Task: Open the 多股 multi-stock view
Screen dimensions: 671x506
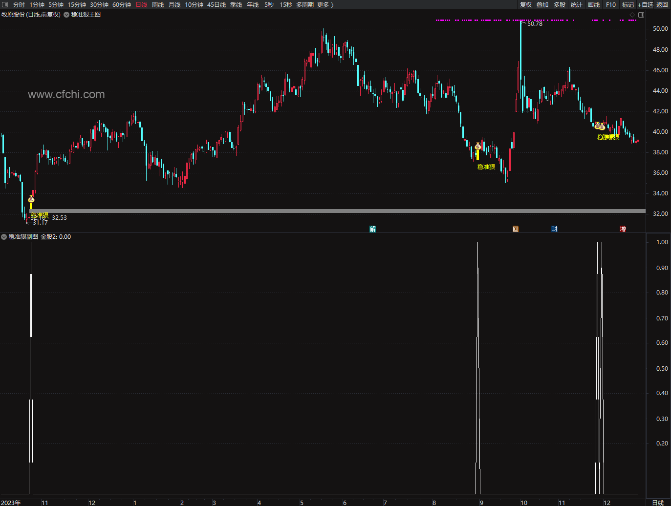Action: (560, 4)
